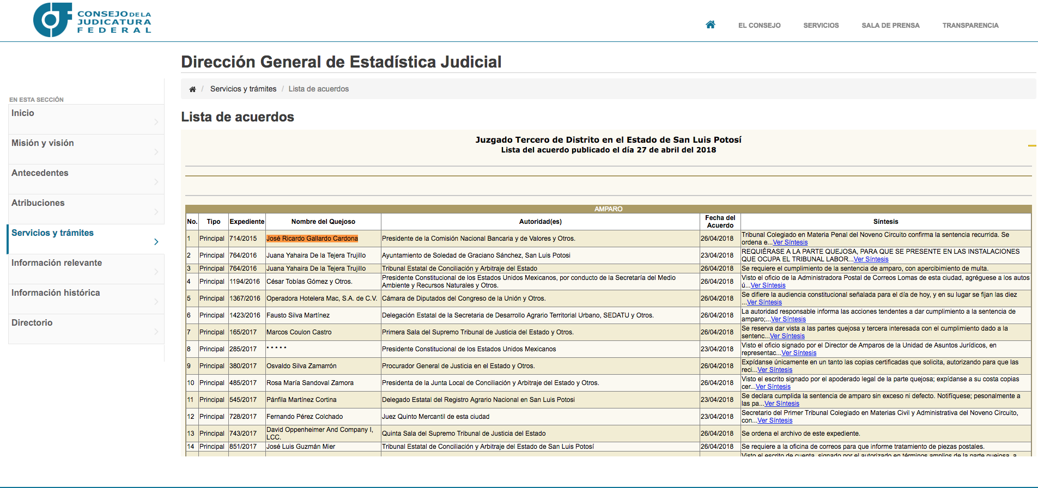Open Ver Síntesis for expediente 485/2017
Screen dimensions: 1038x488
(x=773, y=387)
